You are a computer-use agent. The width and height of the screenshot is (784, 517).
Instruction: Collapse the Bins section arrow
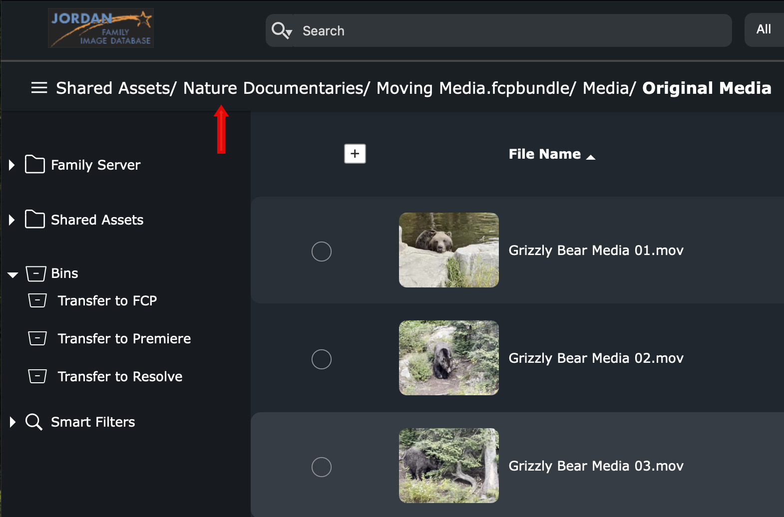[x=13, y=274]
